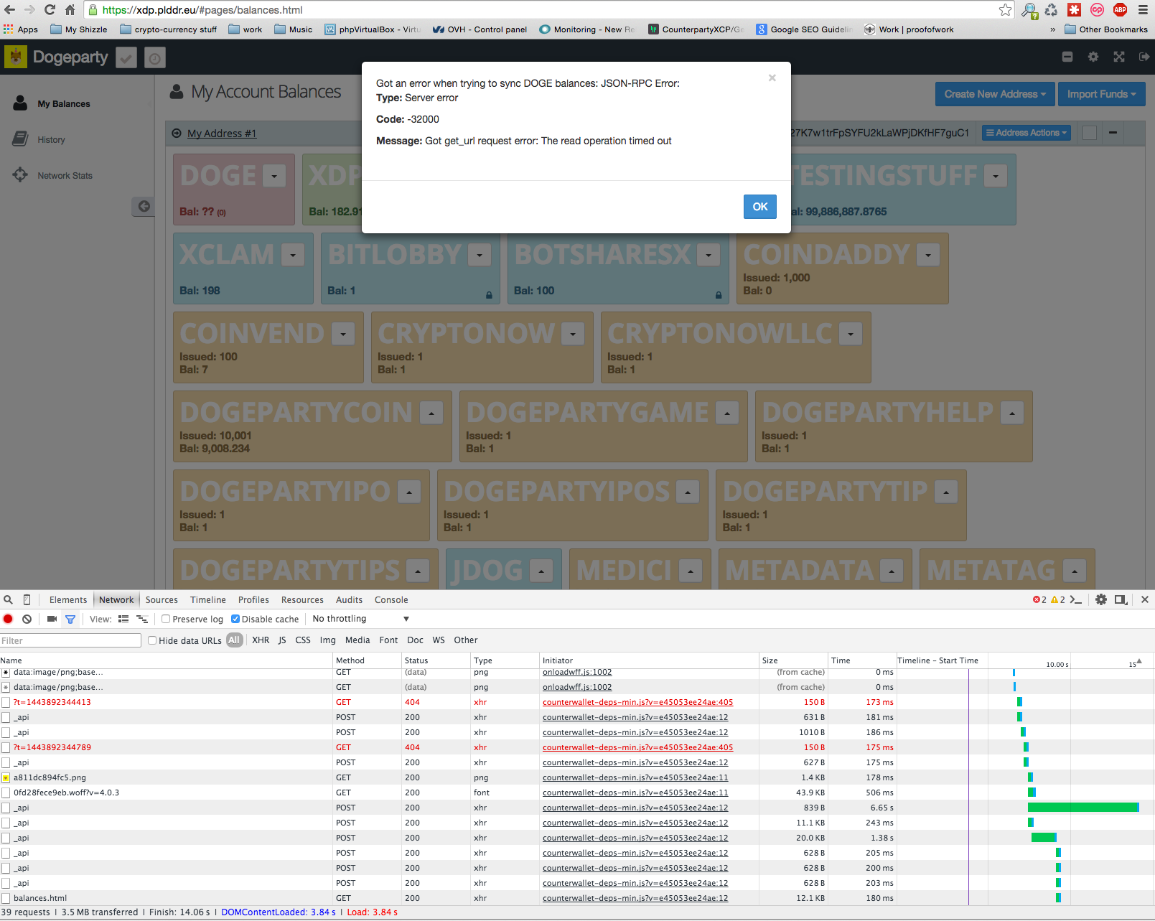Select checkbox for ?t=1443892344413 request
Screen dimensions: 1155x921
pos(6,702)
